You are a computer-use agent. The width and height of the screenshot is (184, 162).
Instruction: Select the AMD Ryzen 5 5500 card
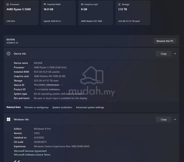tap(21, 13)
